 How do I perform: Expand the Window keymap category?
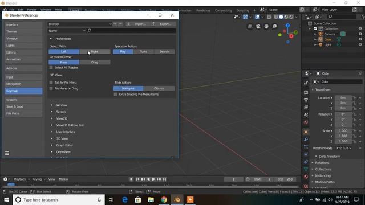pyautogui.click(x=52, y=105)
